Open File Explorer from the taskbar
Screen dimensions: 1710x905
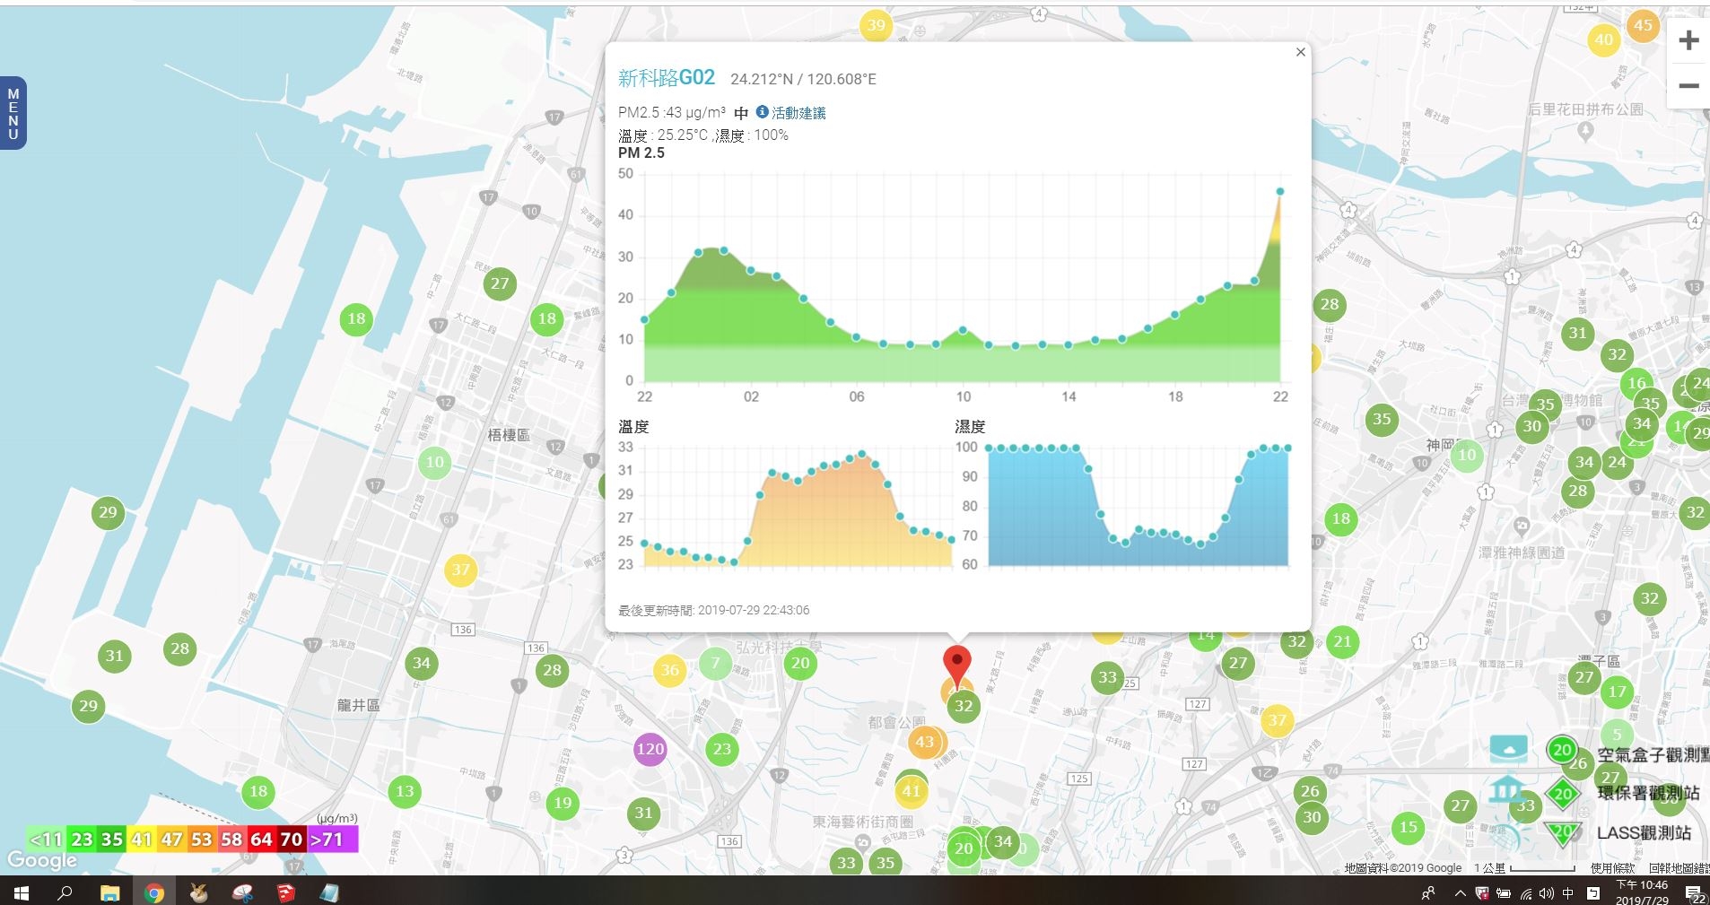(109, 893)
